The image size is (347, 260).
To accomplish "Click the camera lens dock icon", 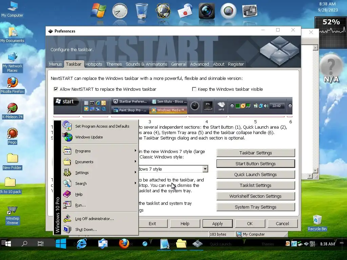I will (206, 10).
